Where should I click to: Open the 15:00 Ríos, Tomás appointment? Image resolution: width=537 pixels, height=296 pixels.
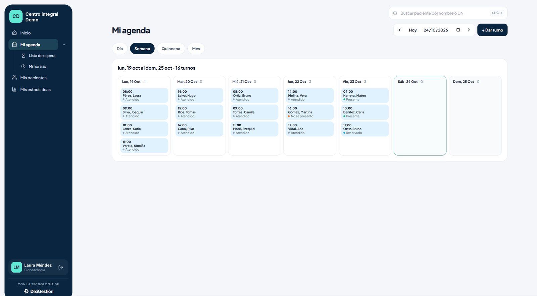pos(199,112)
